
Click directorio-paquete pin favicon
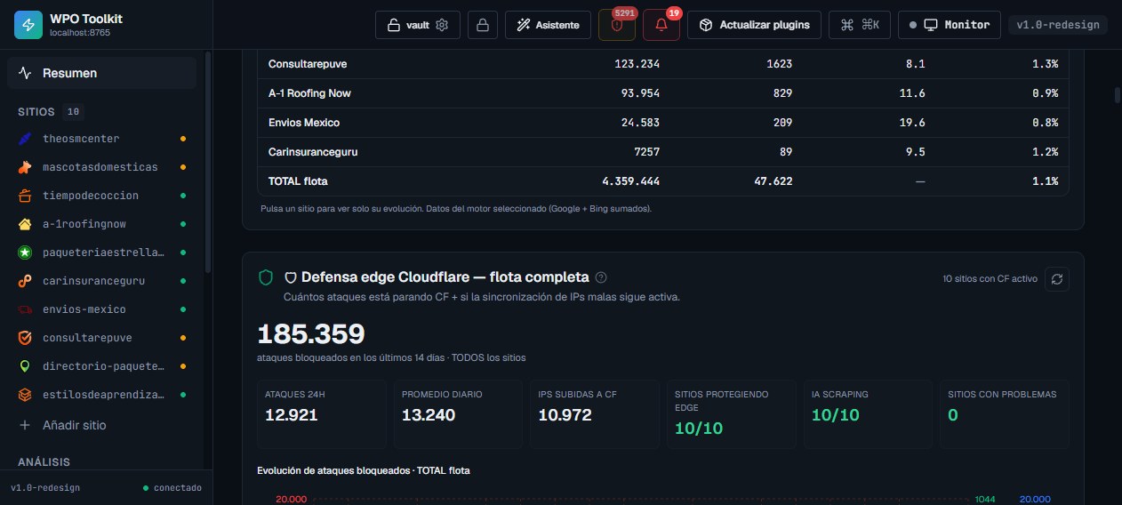(25, 366)
